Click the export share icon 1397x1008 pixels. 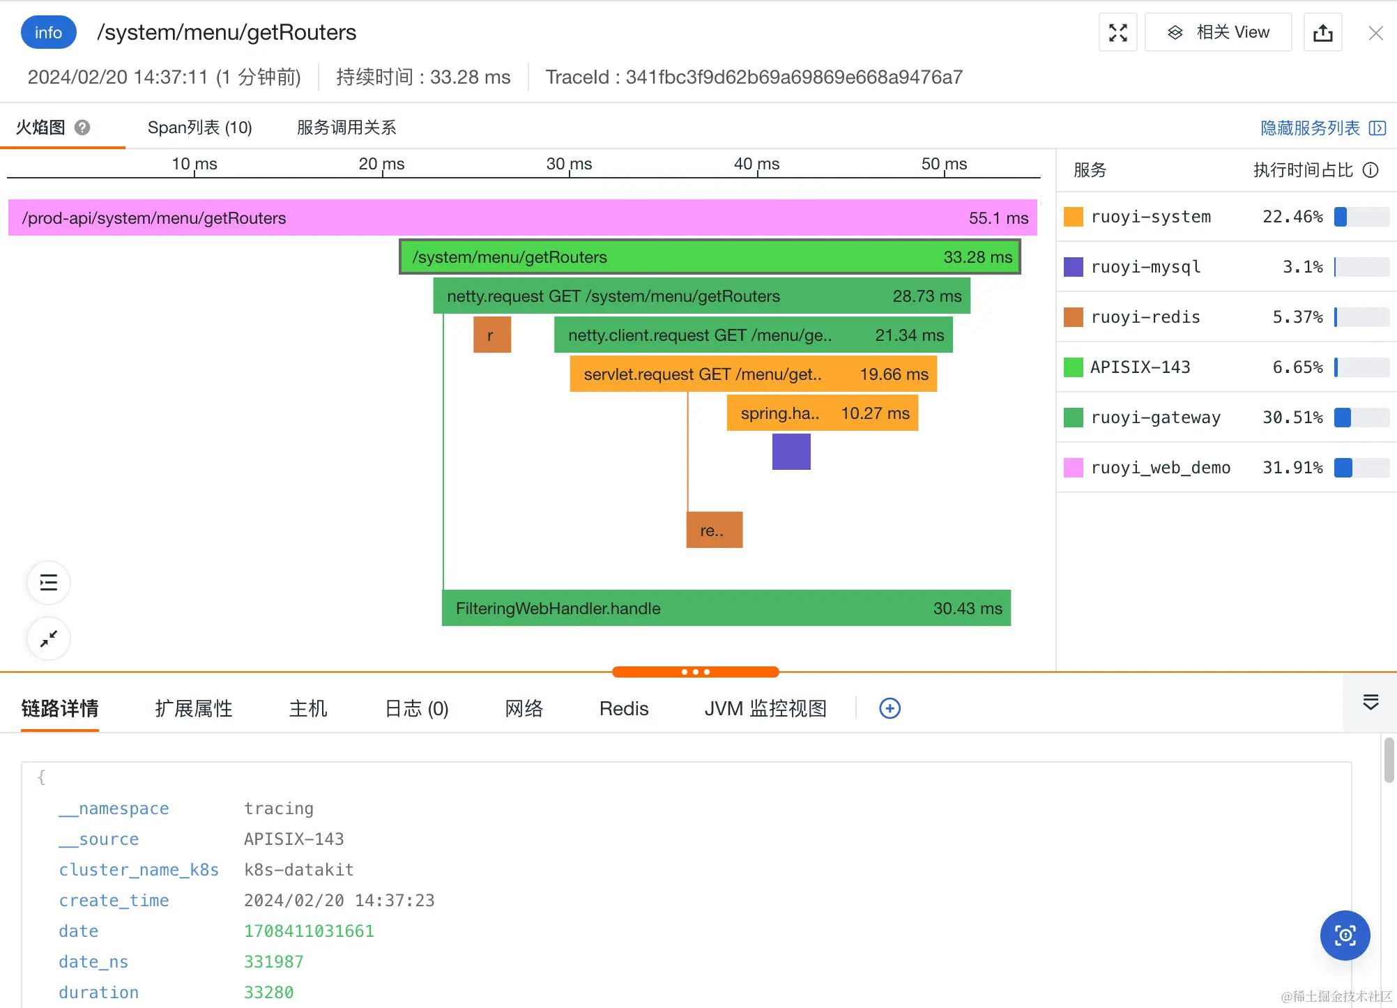1322,33
